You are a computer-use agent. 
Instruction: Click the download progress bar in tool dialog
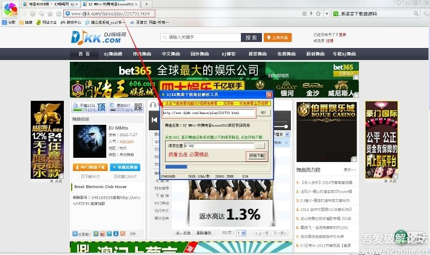[216, 167]
